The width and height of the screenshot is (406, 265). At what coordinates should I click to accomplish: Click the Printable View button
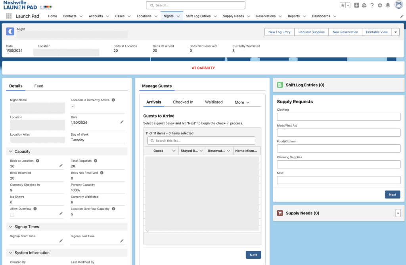click(377, 32)
